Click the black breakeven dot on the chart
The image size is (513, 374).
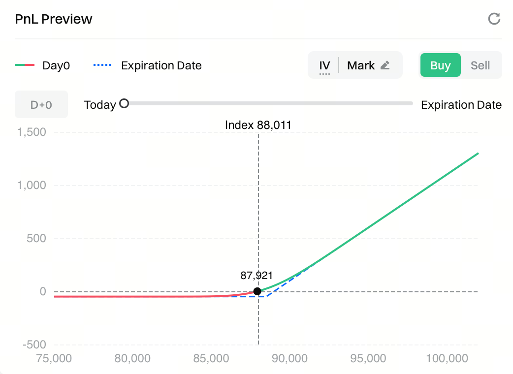click(x=257, y=291)
